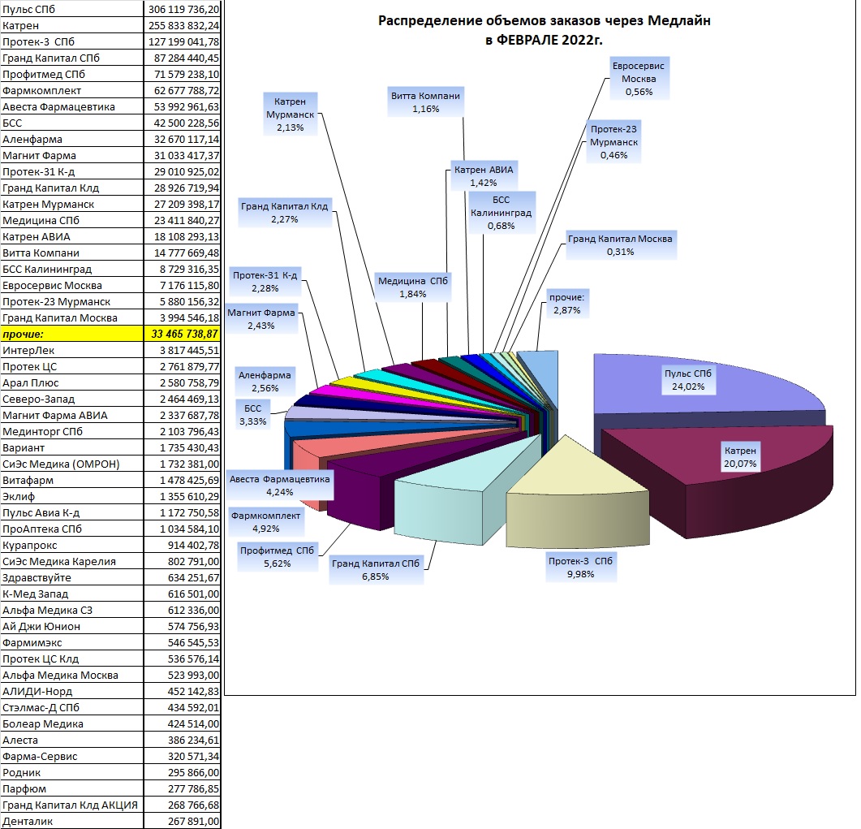The height and width of the screenshot is (829, 861).
Task: Select the 'Курапрокс' table cell
Action: click(x=71, y=545)
